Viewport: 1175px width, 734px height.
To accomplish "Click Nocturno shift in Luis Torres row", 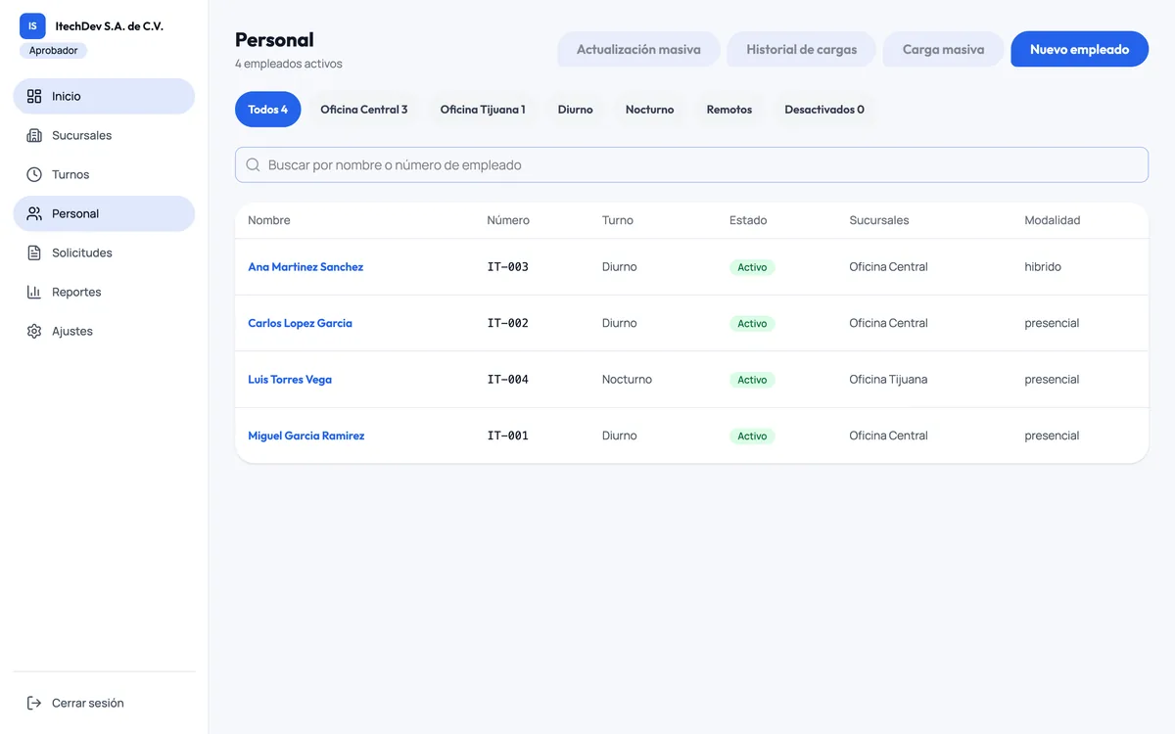I will point(627,380).
